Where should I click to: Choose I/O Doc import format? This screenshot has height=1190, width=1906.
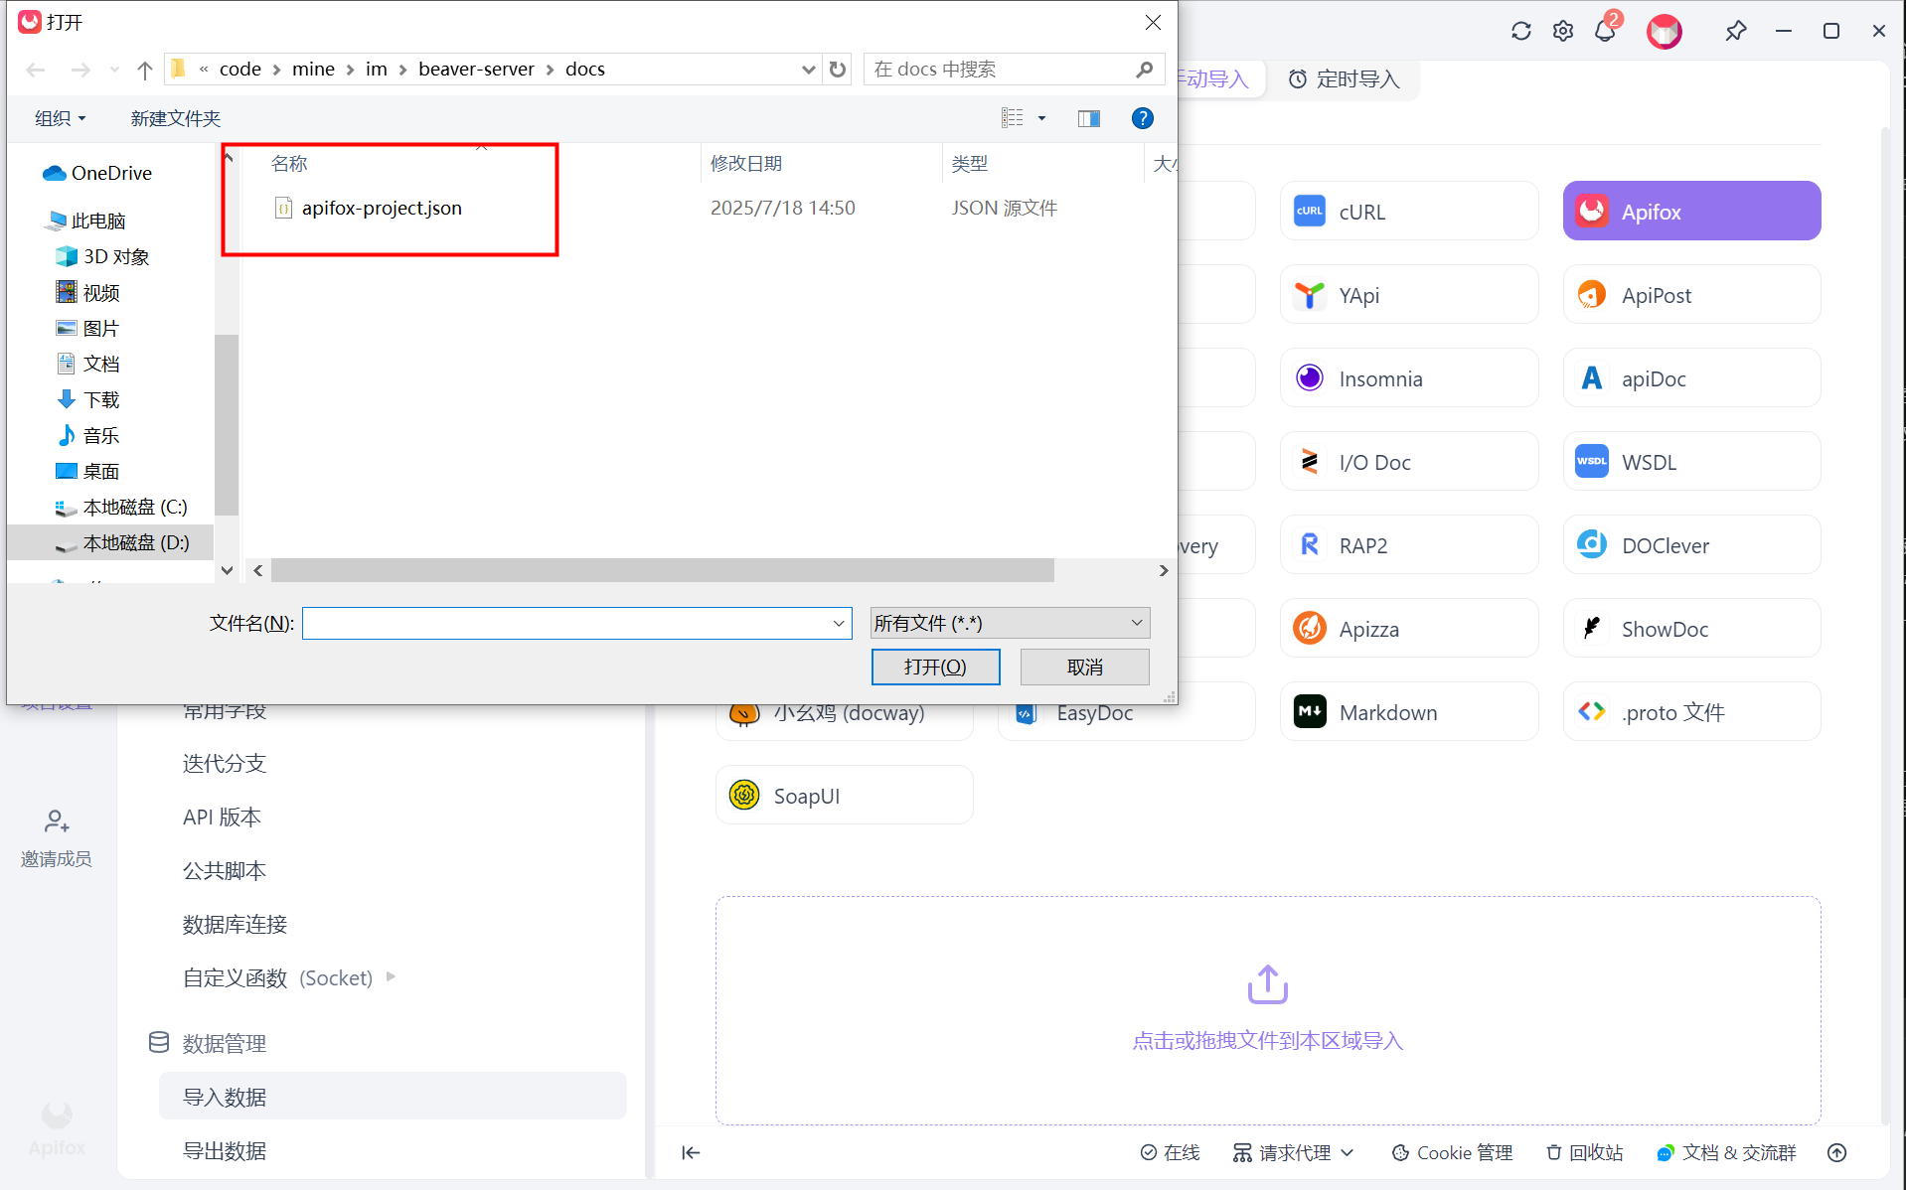coord(1409,462)
